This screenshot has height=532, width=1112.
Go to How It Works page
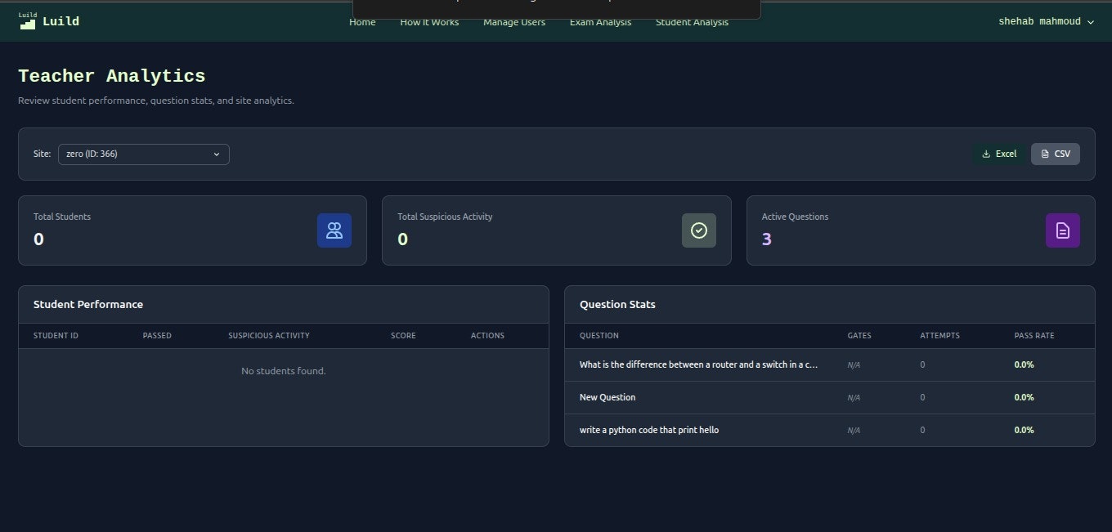[429, 22]
